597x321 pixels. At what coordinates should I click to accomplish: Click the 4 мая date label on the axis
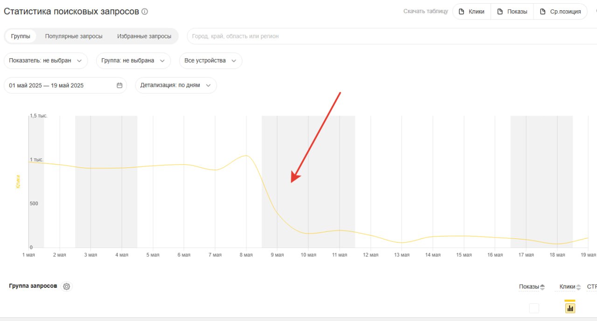pos(122,255)
